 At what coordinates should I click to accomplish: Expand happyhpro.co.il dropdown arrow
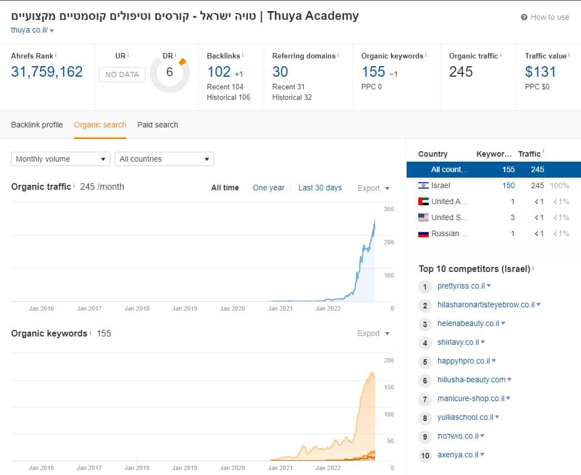coord(494,360)
